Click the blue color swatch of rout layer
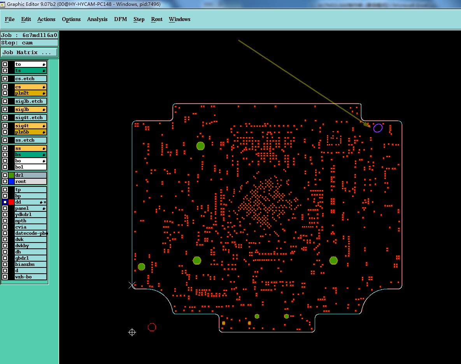461x364 pixels. point(11,181)
